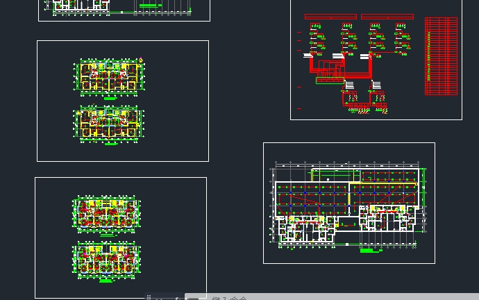Viewport: 479px width, 300px height.
Task: Click the command line input field
Action: click(x=332, y=297)
